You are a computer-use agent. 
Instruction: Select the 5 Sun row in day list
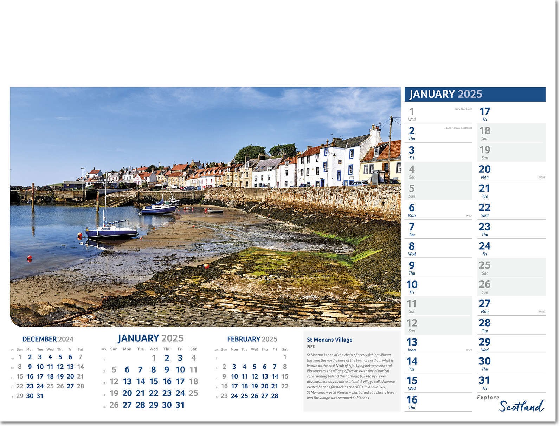click(x=438, y=191)
